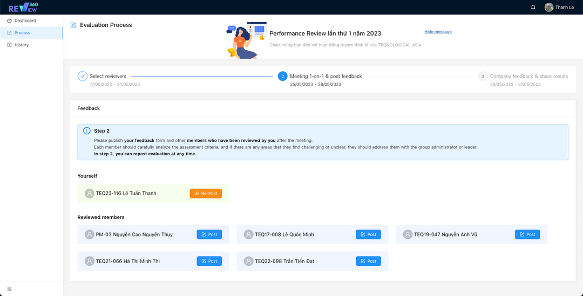Click avatar icon of Hà Thị Minh Thi
Viewport: 583px width, 296px height.
pos(90,261)
